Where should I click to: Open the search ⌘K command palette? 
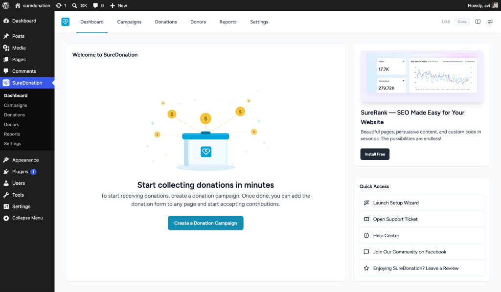click(80, 5)
